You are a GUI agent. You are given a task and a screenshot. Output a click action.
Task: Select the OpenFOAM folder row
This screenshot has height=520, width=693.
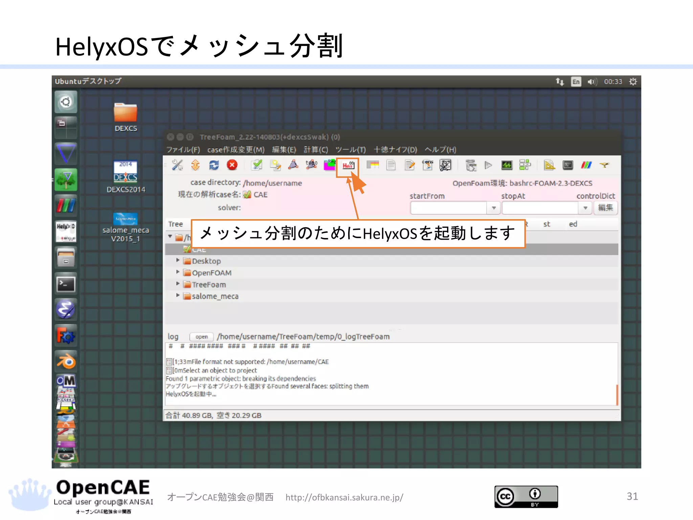pos(392,273)
